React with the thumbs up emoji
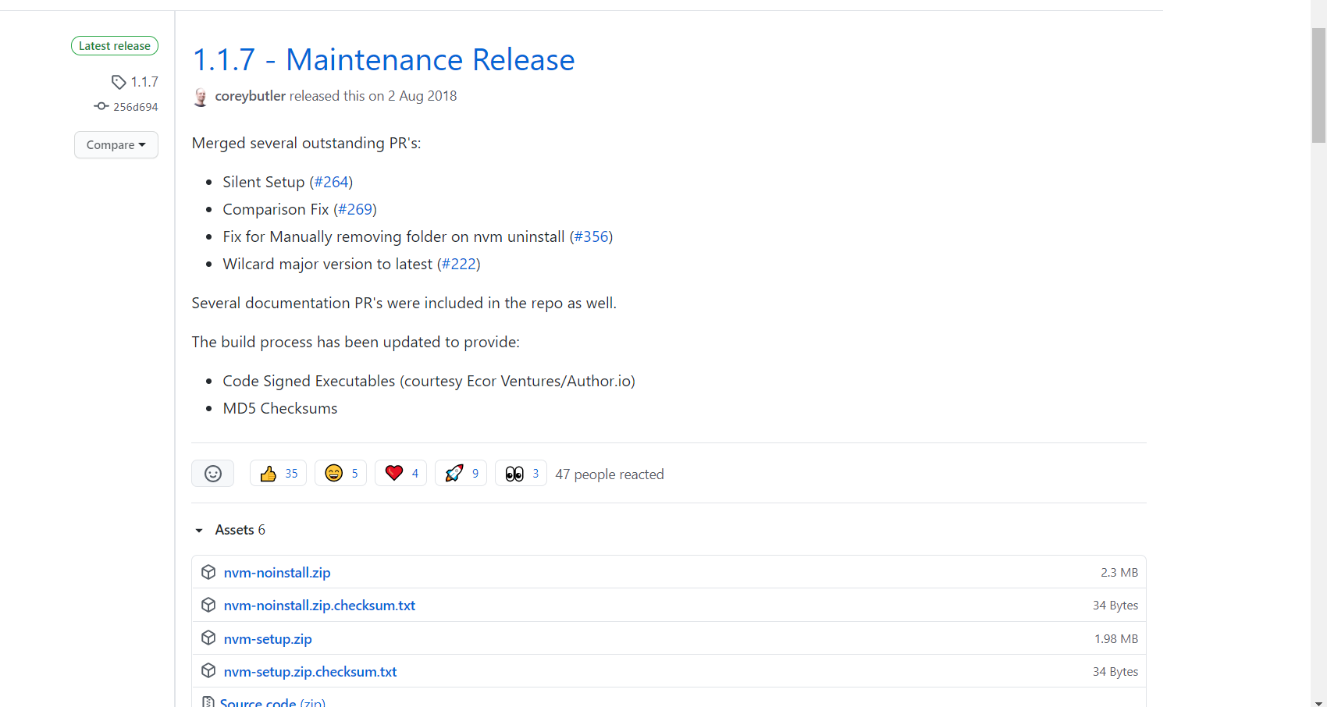1327x707 pixels. (x=277, y=473)
